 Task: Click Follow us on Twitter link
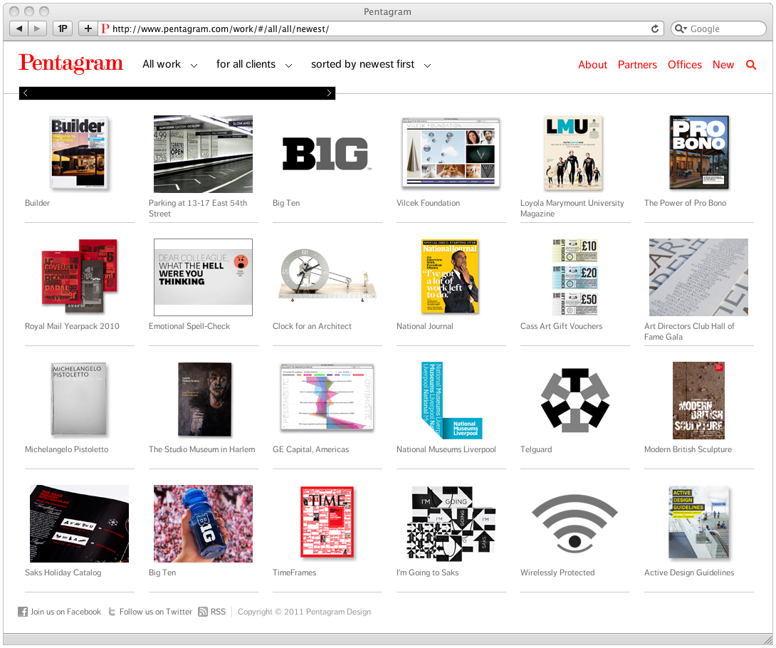(x=155, y=612)
